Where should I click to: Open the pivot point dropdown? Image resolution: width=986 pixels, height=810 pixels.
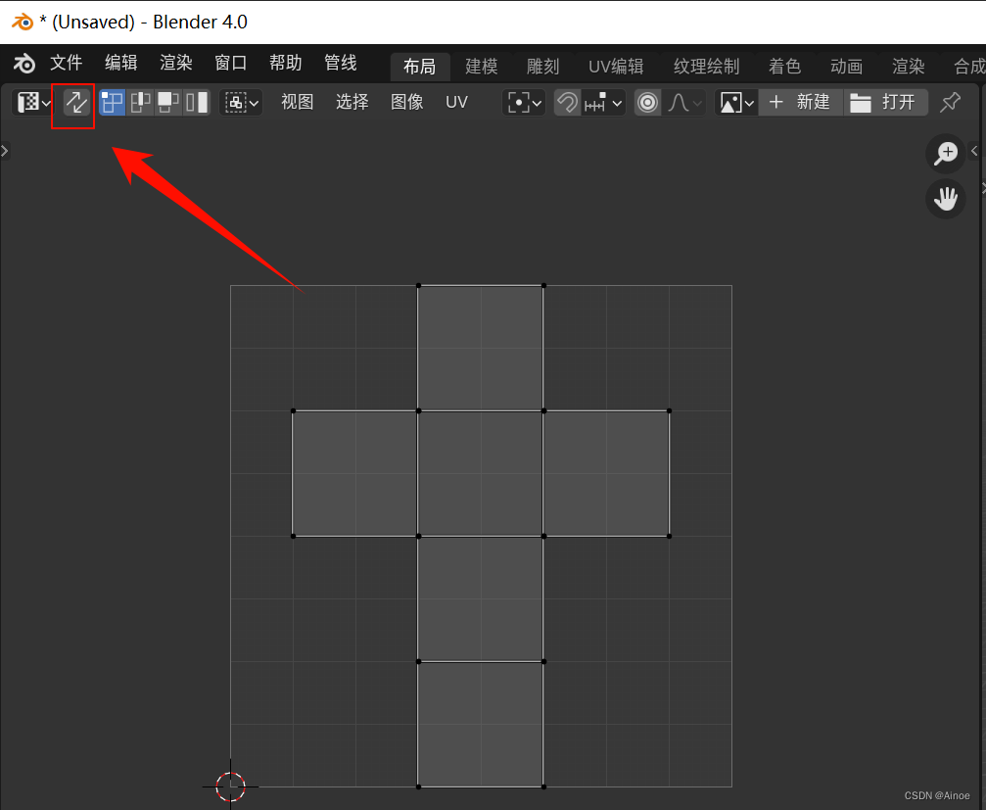(524, 102)
